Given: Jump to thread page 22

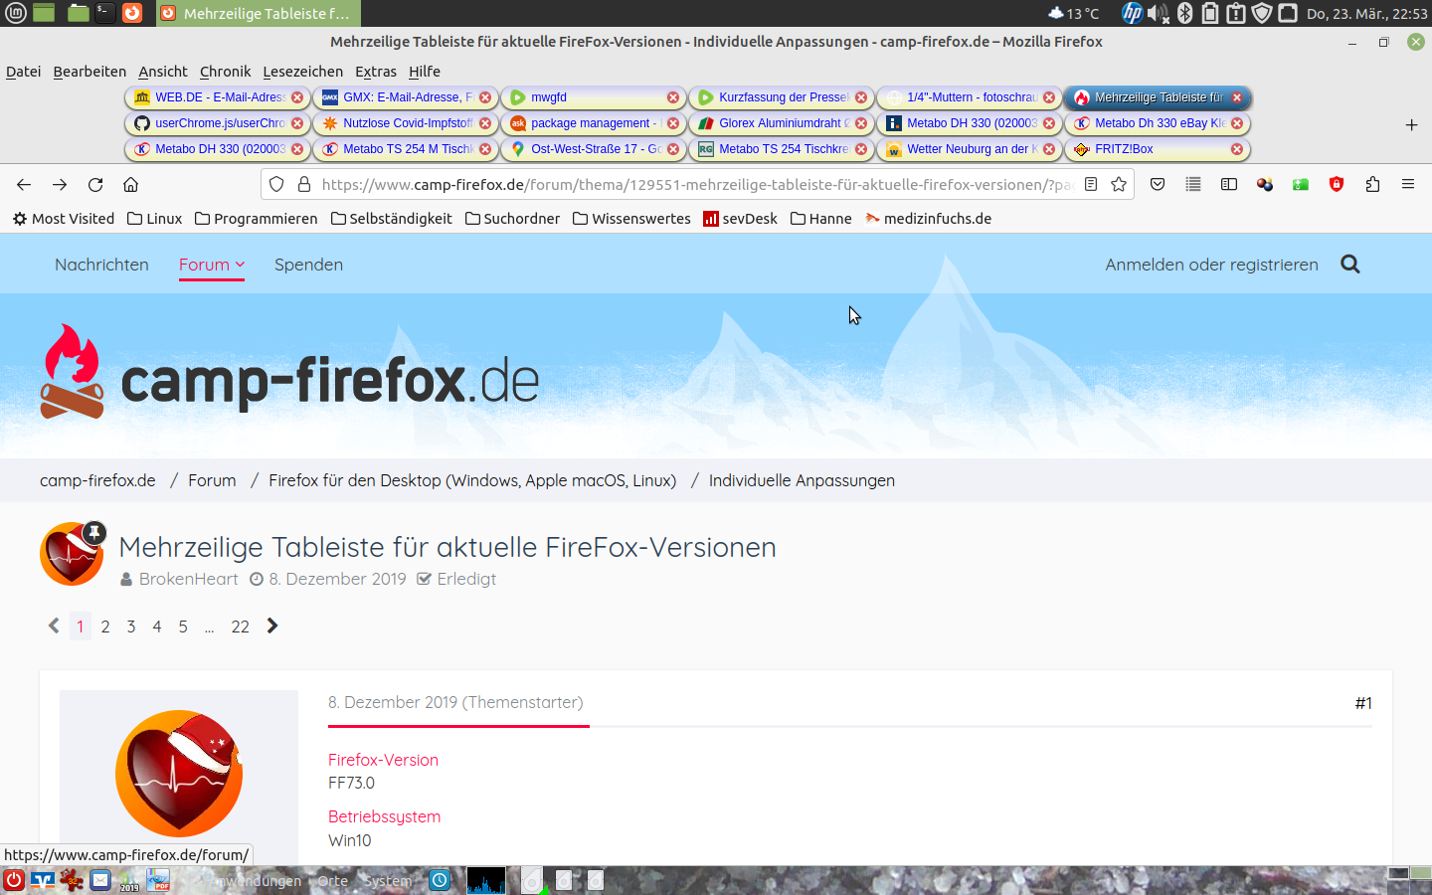Looking at the screenshot, I should tap(241, 626).
